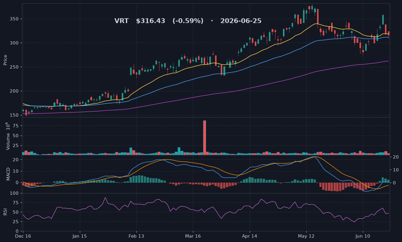Image resolution: width=402 pixels, height=242 pixels.
Task: Click the Price axis label
Action: click(x=5, y=60)
